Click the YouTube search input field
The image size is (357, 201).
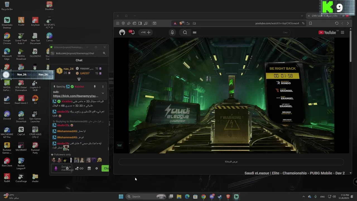(241, 32)
